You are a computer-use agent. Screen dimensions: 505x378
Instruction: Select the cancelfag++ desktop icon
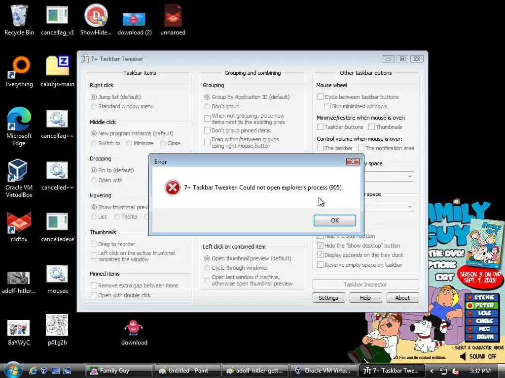click(x=57, y=125)
